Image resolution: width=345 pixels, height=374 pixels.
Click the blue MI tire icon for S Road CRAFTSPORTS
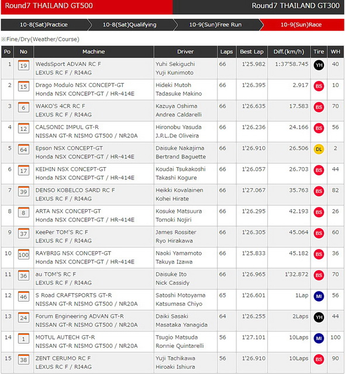click(x=319, y=296)
